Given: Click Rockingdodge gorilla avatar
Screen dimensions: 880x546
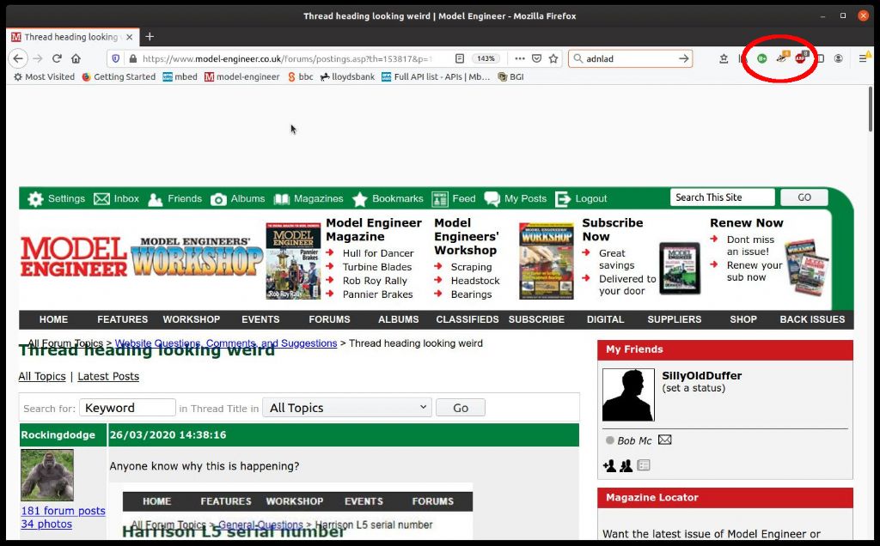Looking at the screenshot, I should coord(47,476).
